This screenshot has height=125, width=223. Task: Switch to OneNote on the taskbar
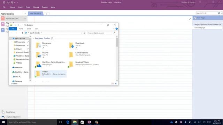89,122
